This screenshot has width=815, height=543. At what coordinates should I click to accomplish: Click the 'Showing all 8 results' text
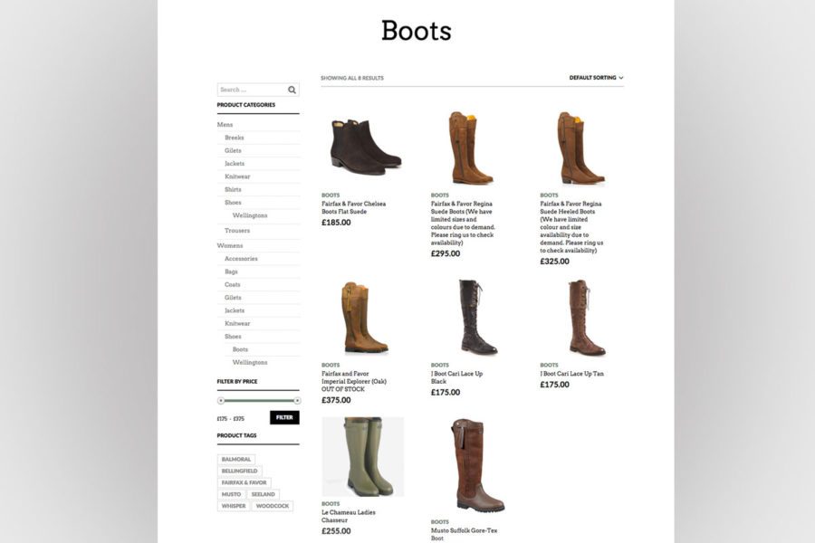coord(352,78)
